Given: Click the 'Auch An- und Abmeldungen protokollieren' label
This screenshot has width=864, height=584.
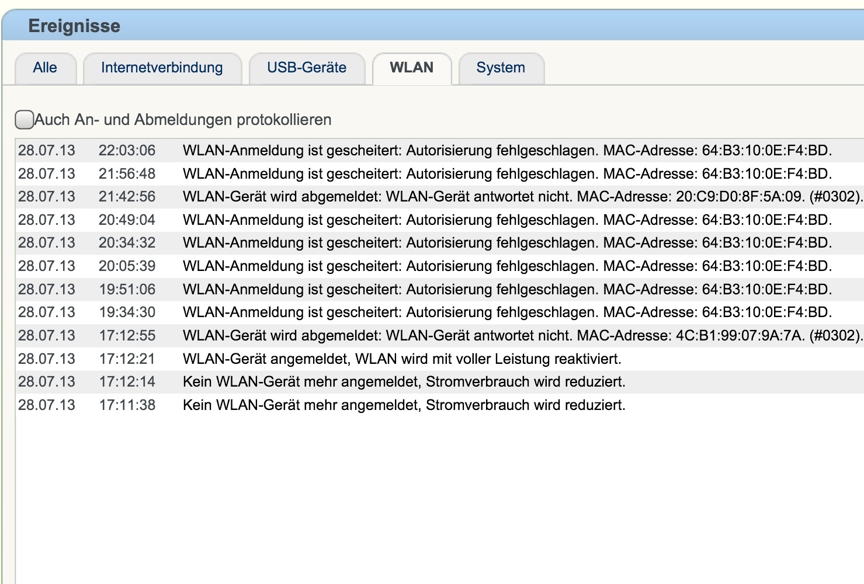Looking at the screenshot, I should [183, 120].
